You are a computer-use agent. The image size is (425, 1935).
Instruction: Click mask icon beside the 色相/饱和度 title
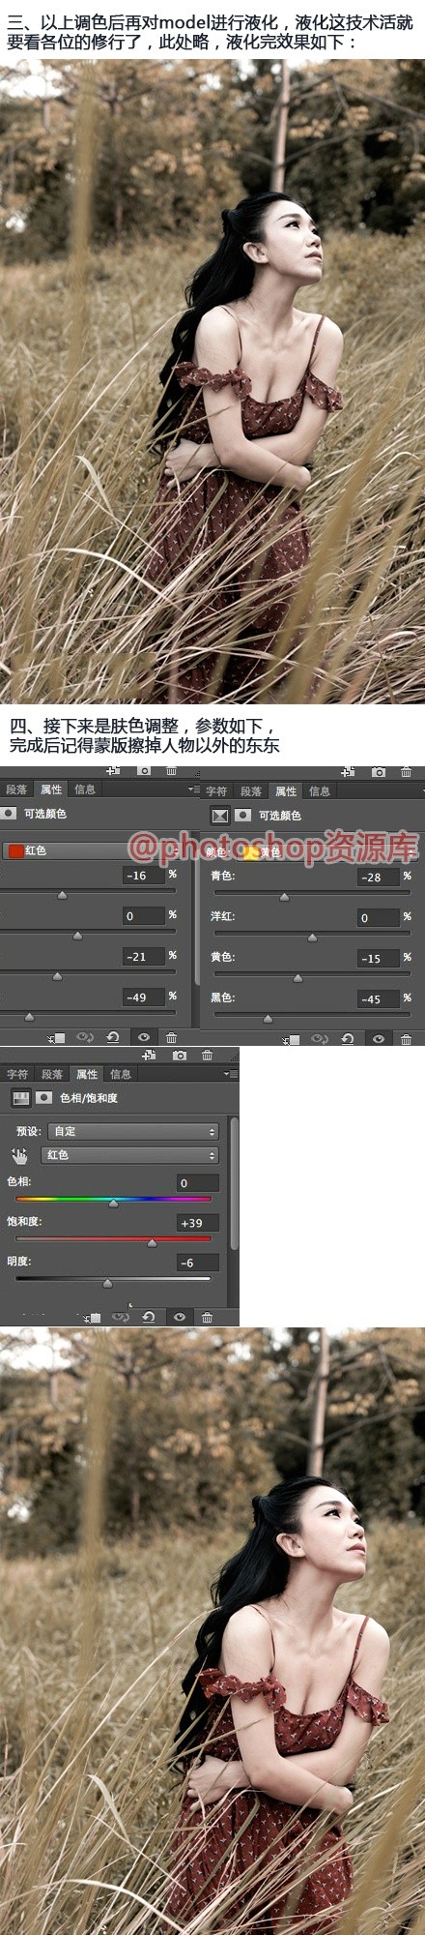[43, 1098]
